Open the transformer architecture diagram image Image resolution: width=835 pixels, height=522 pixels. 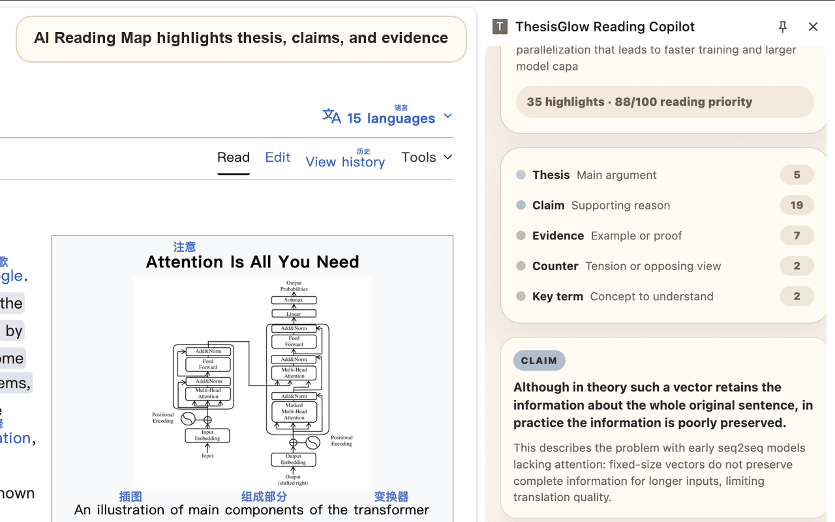(252, 384)
